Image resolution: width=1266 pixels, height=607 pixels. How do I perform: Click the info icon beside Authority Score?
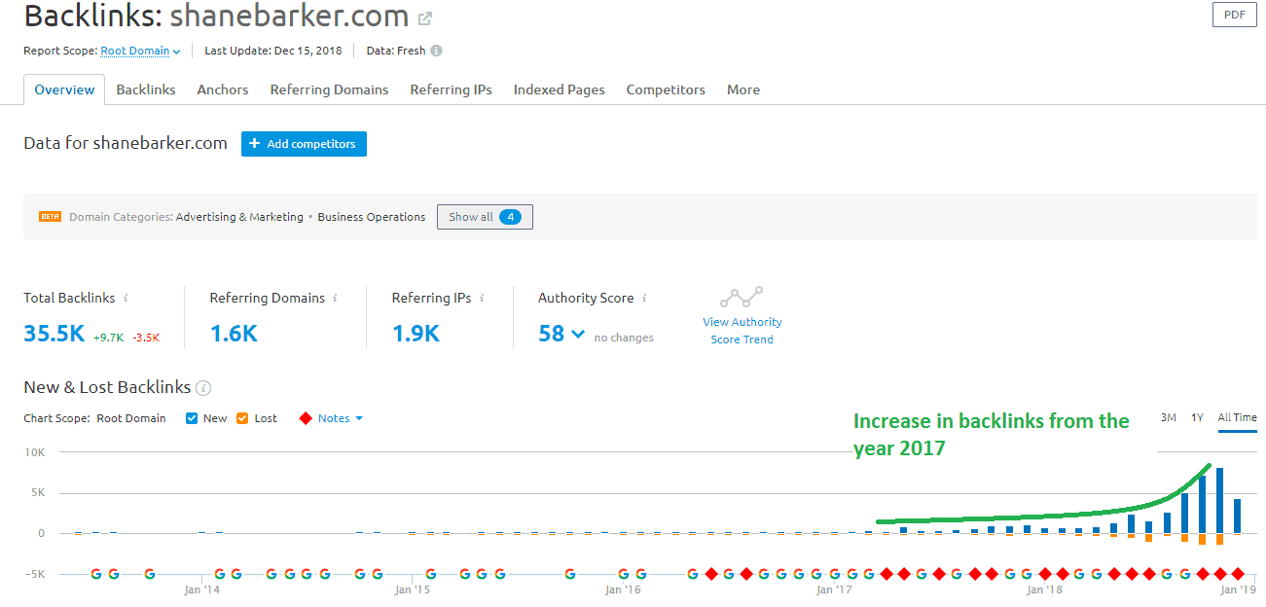click(644, 299)
